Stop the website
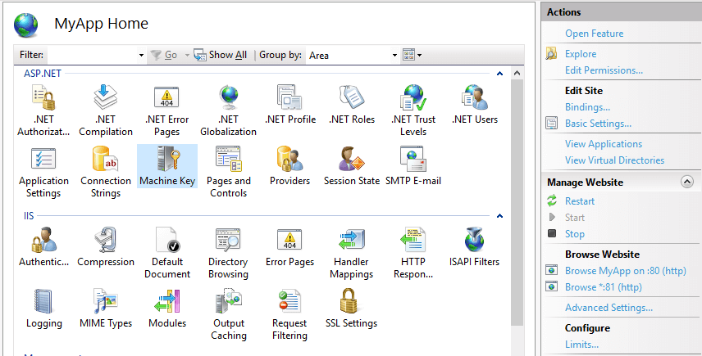Screen dimensions: 702x356 pos(575,234)
